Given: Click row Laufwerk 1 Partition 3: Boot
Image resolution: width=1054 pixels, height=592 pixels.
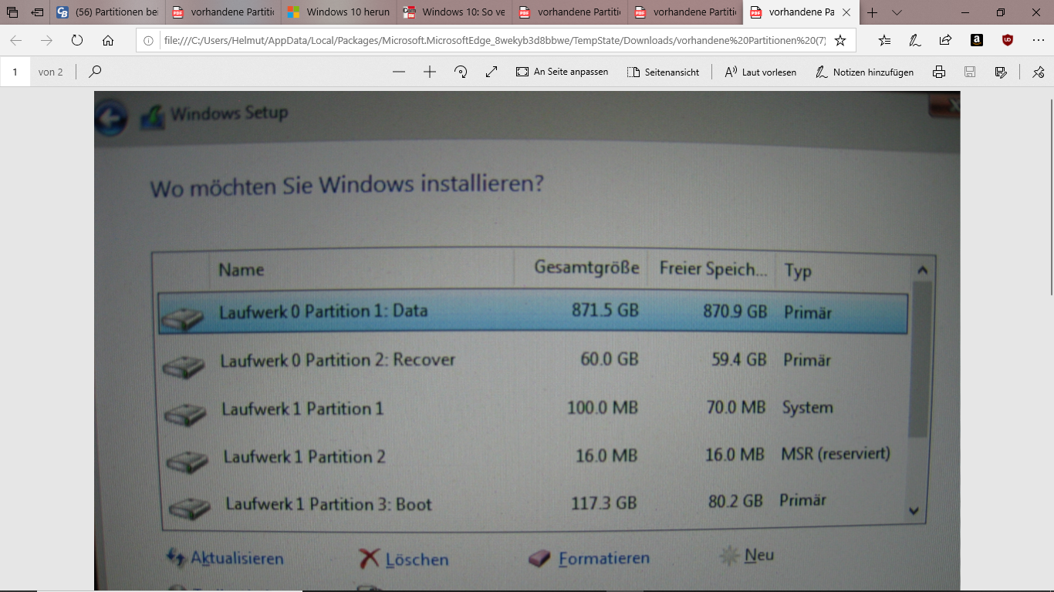Looking at the screenshot, I should coord(532,504).
